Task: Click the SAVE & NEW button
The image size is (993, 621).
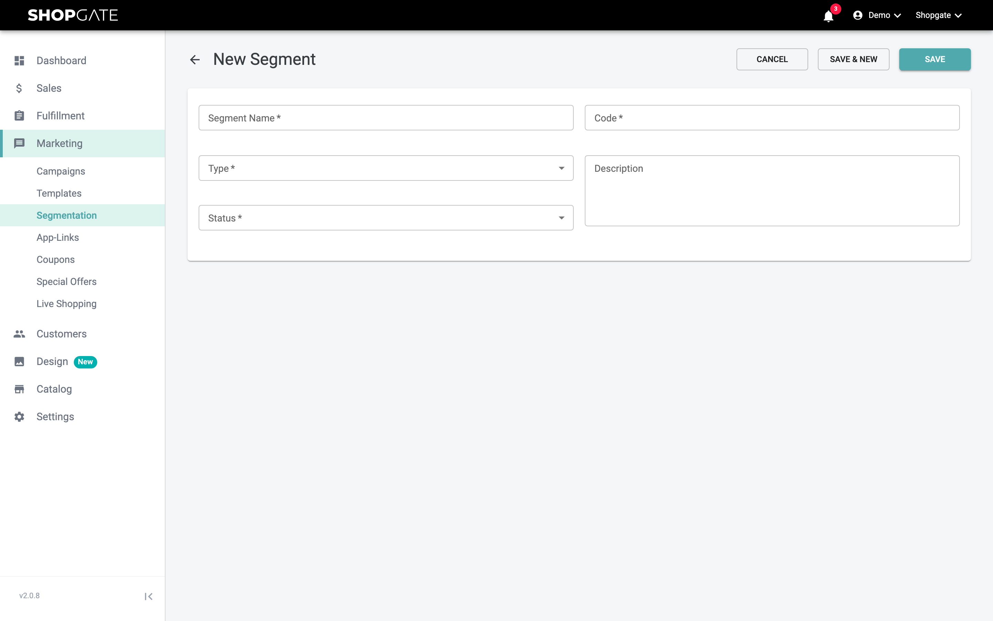Action: [853, 59]
